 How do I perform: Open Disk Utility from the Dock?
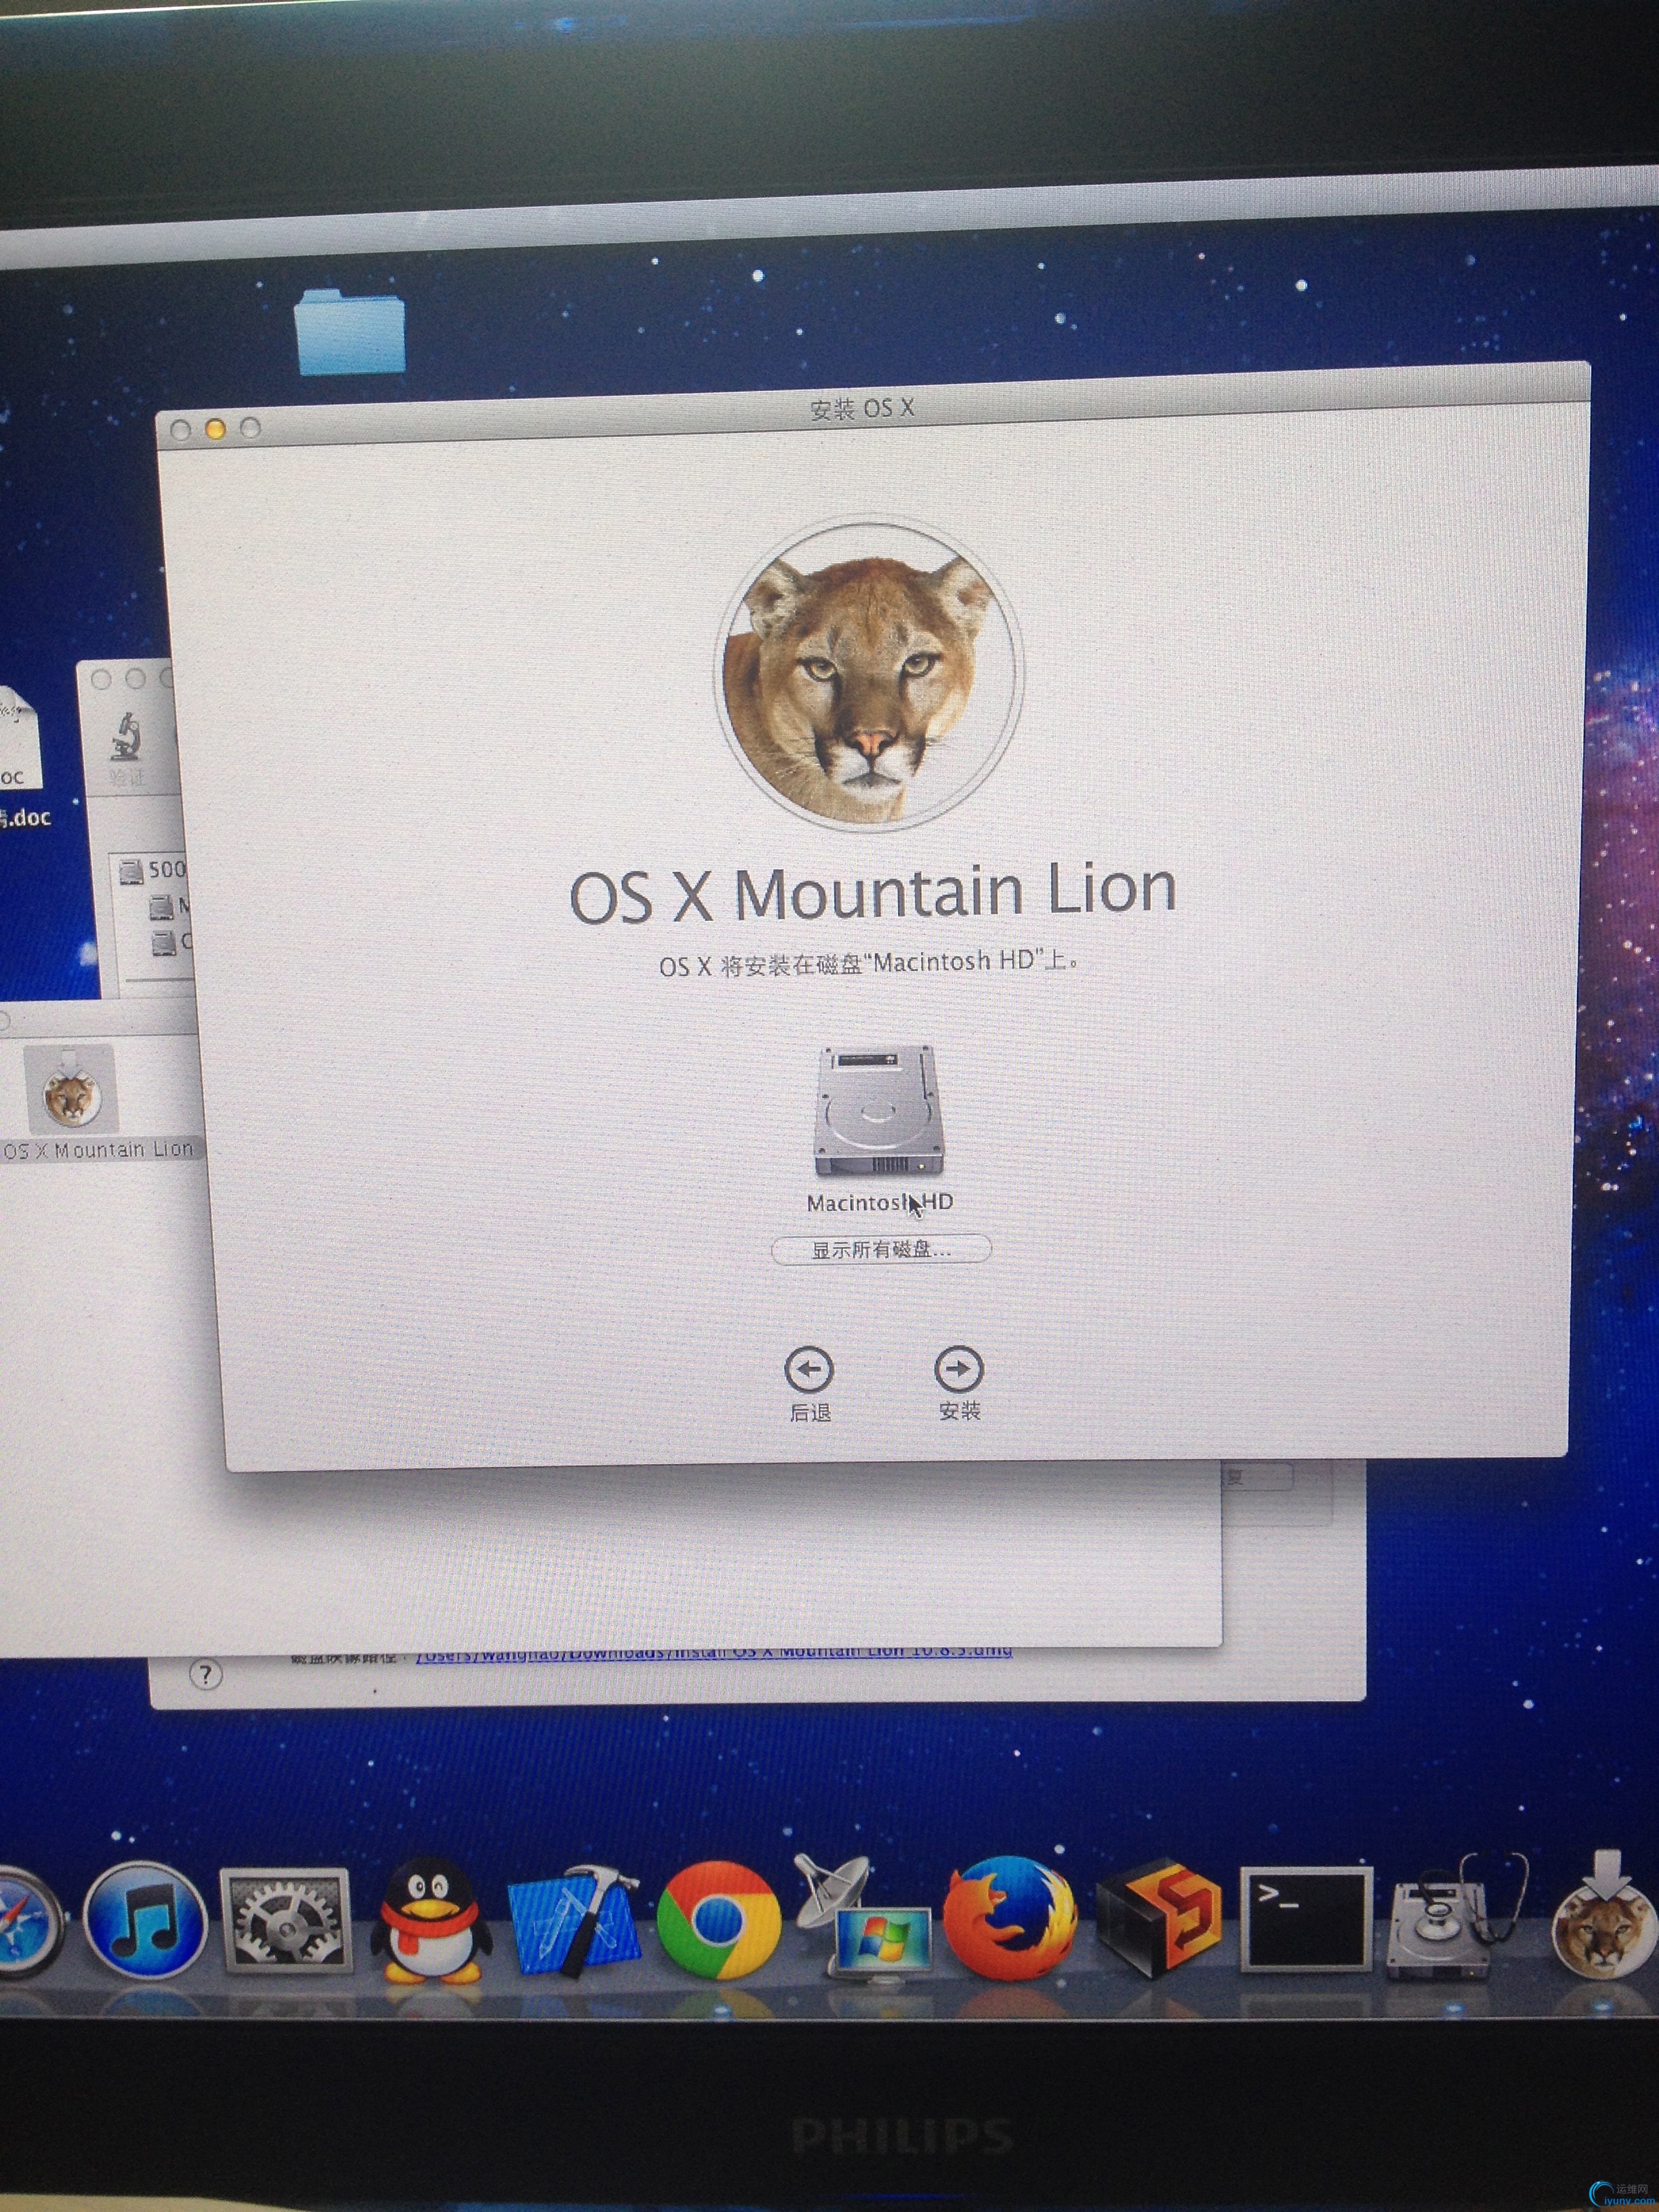[x=1457, y=1916]
